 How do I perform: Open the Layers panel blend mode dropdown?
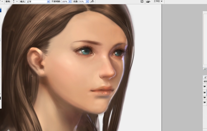tap(205, 77)
